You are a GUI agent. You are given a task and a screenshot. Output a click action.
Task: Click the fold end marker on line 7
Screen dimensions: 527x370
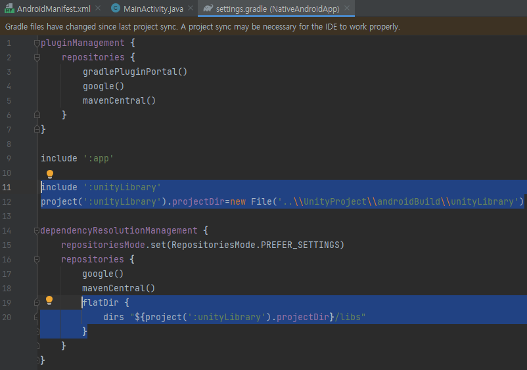coord(37,129)
